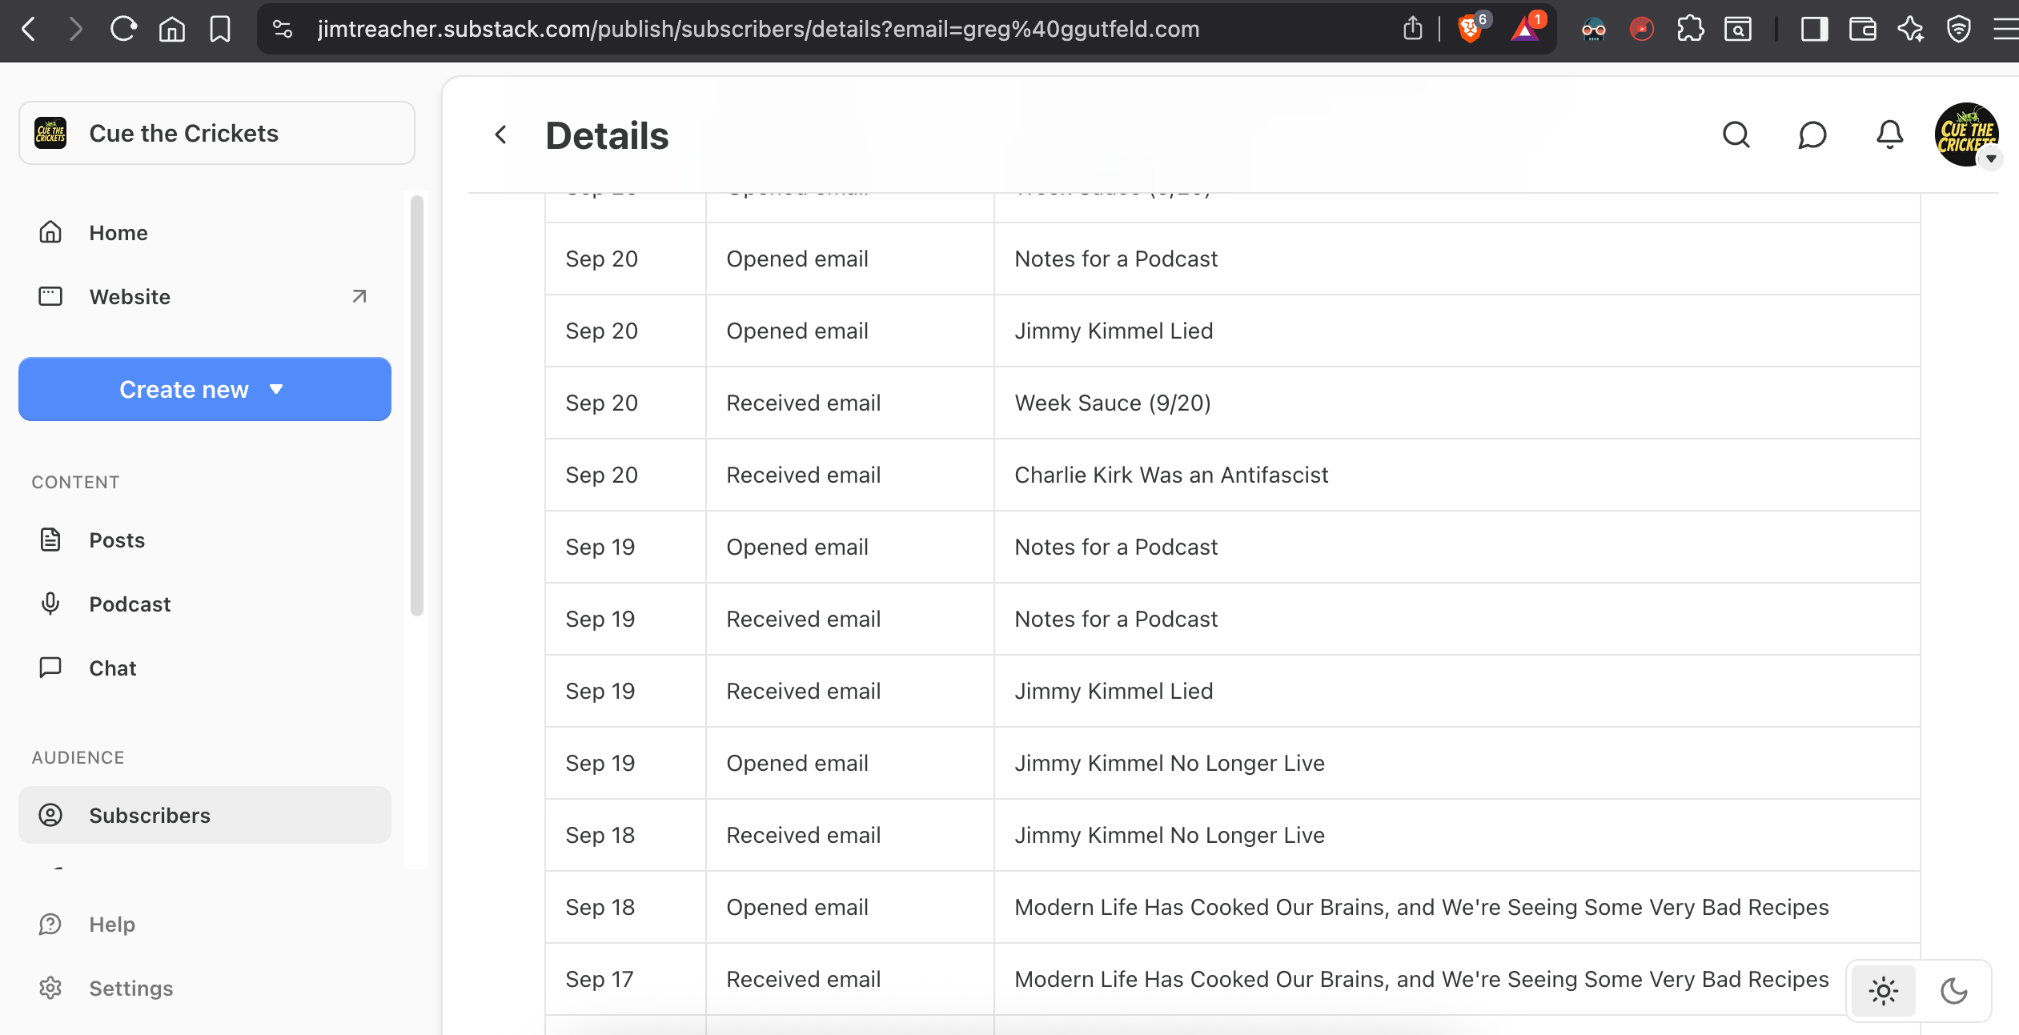Open the notifications bell
Screen dimensions: 2019x1035
click(1889, 134)
